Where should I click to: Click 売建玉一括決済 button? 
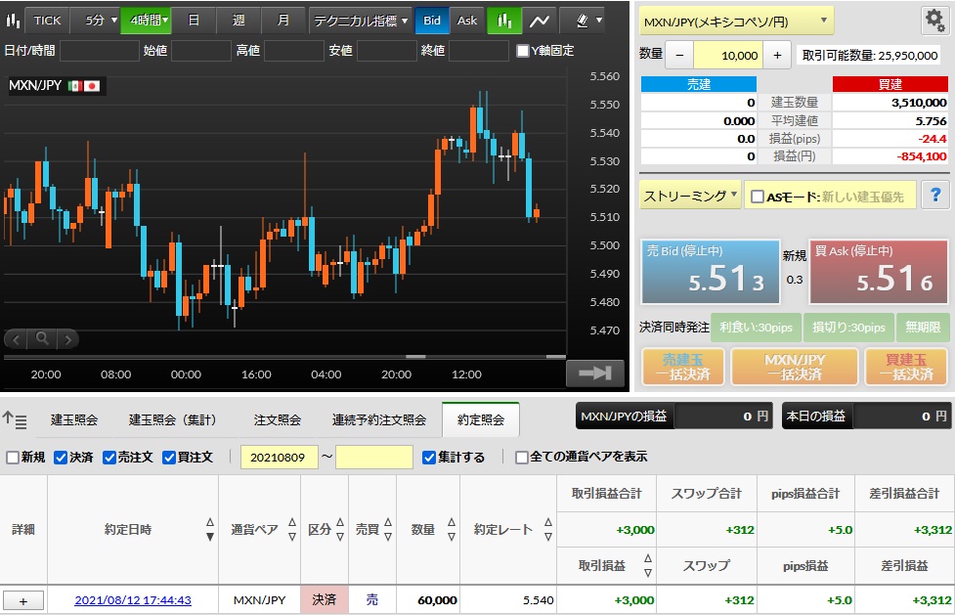[682, 367]
